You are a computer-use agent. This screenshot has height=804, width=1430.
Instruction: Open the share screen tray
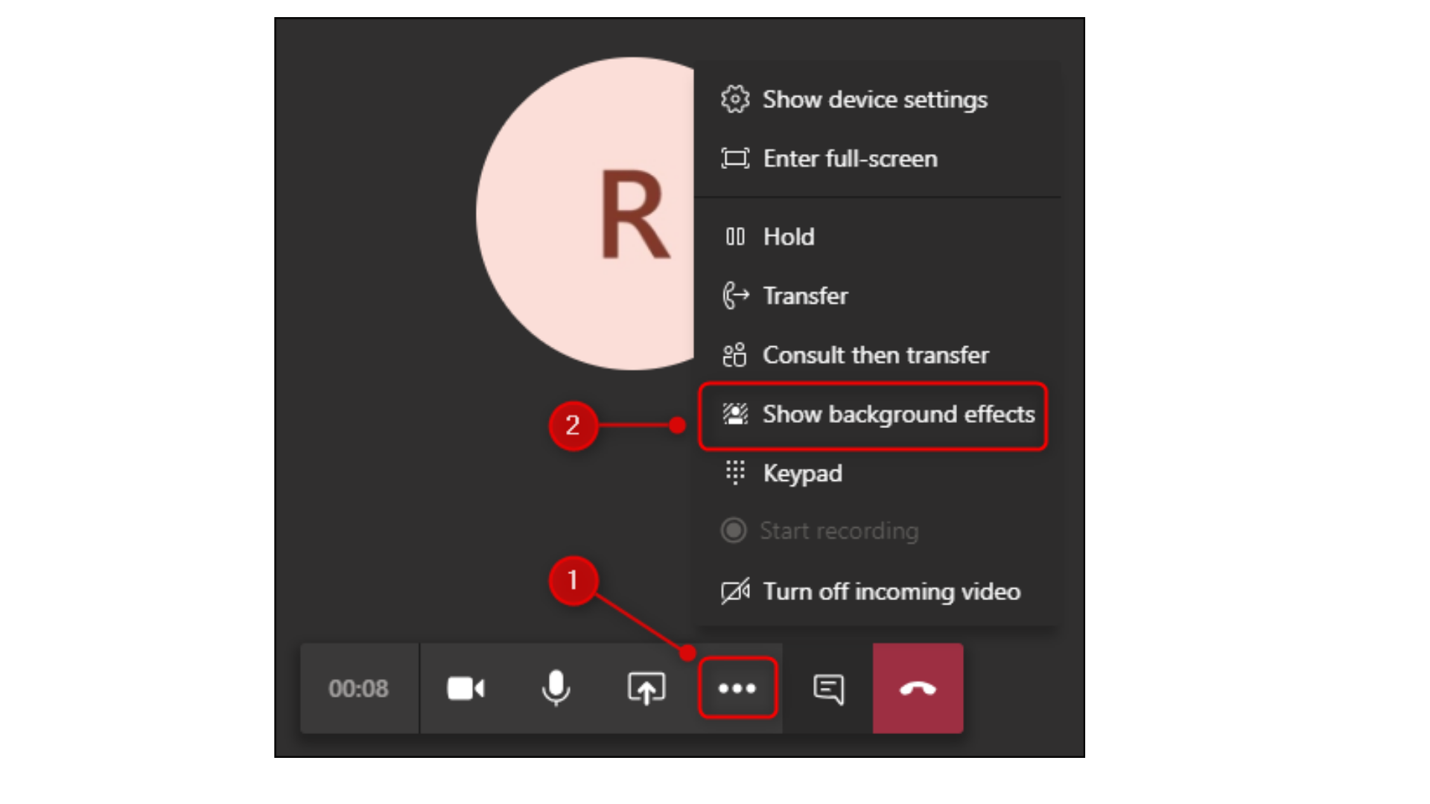click(x=646, y=689)
